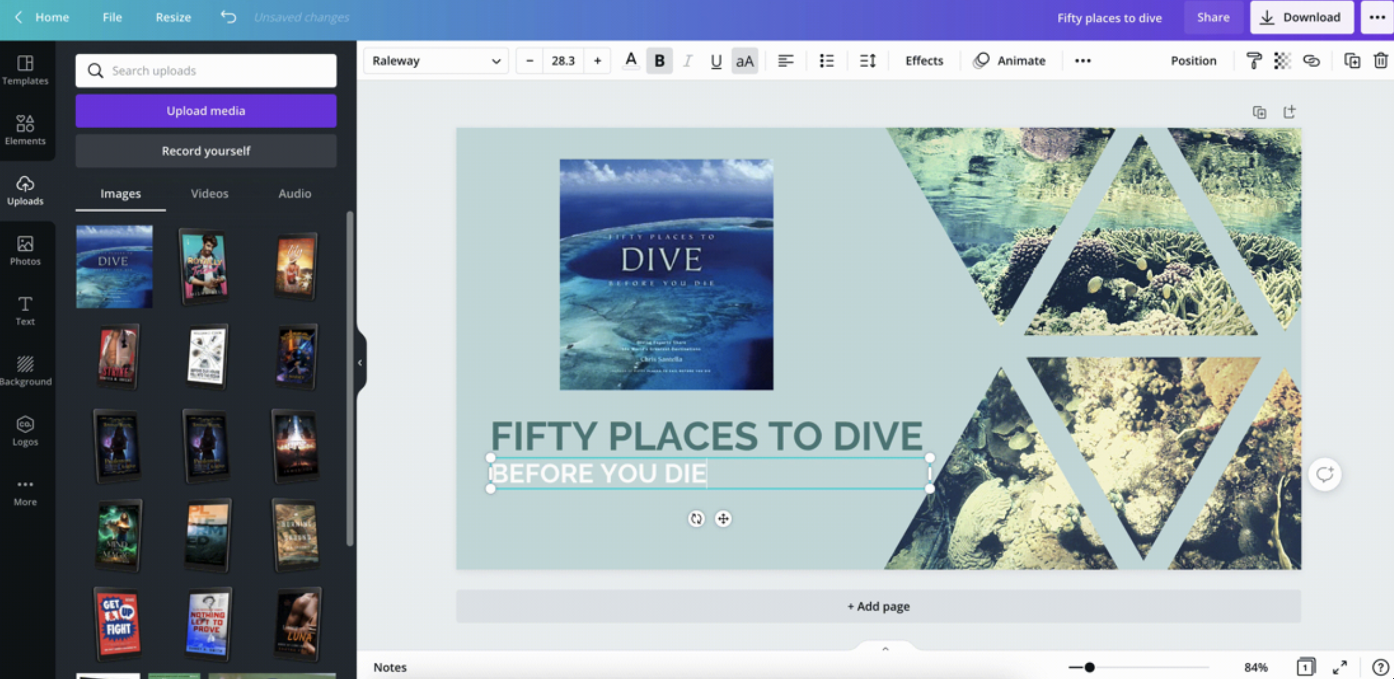Click the move handle below text
This screenshot has width=1394, height=679.
[723, 518]
